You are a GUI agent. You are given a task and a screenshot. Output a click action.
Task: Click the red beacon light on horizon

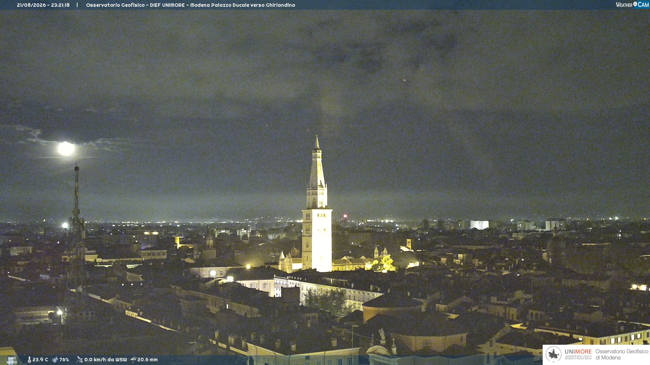pos(345,216)
